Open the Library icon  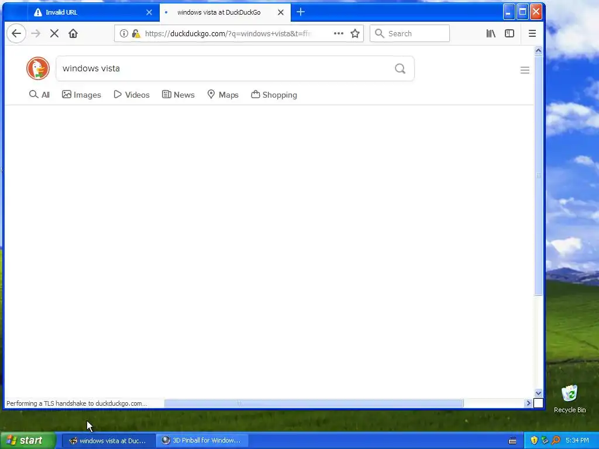[x=491, y=33]
